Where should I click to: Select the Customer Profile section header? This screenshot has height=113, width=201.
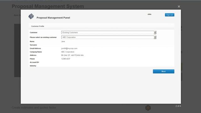[x=101, y=26]
